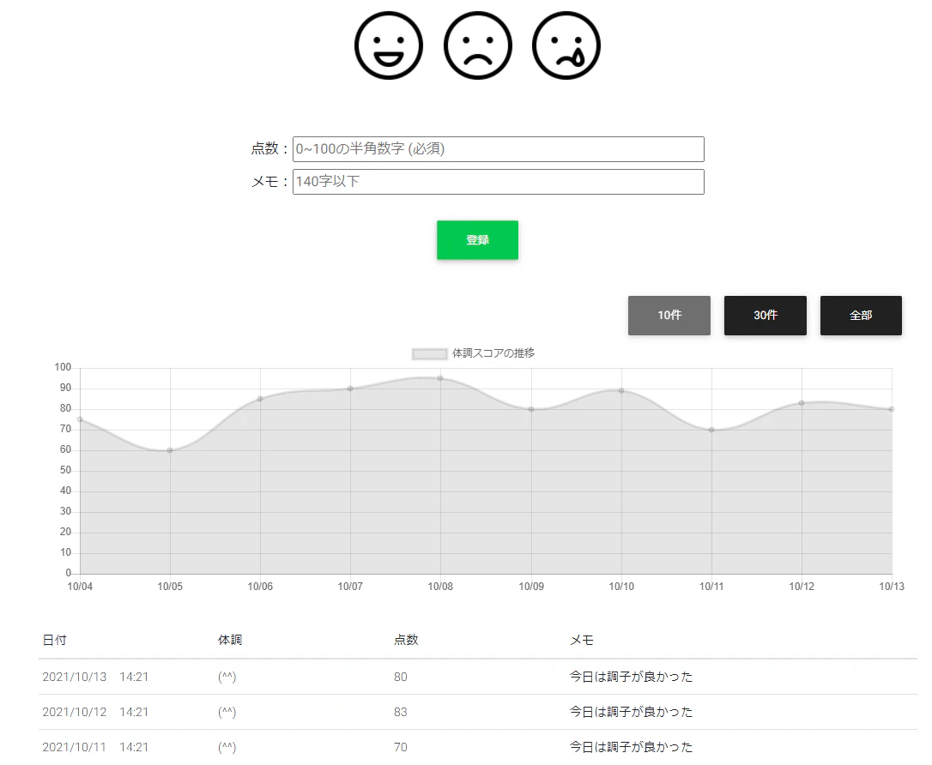Select the 2021/10/13 14:21 date cell

pyautogui.click(x=95, y=678)
